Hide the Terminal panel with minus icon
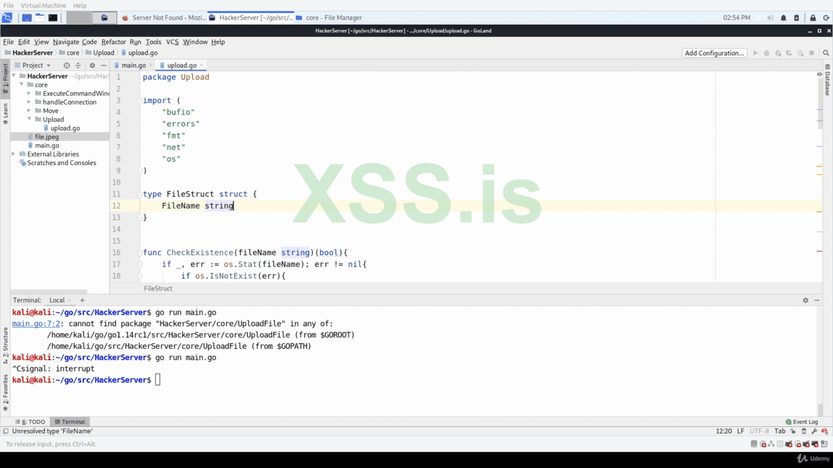Viewport: 833px width, 468px height. click(x=817, y=300)
